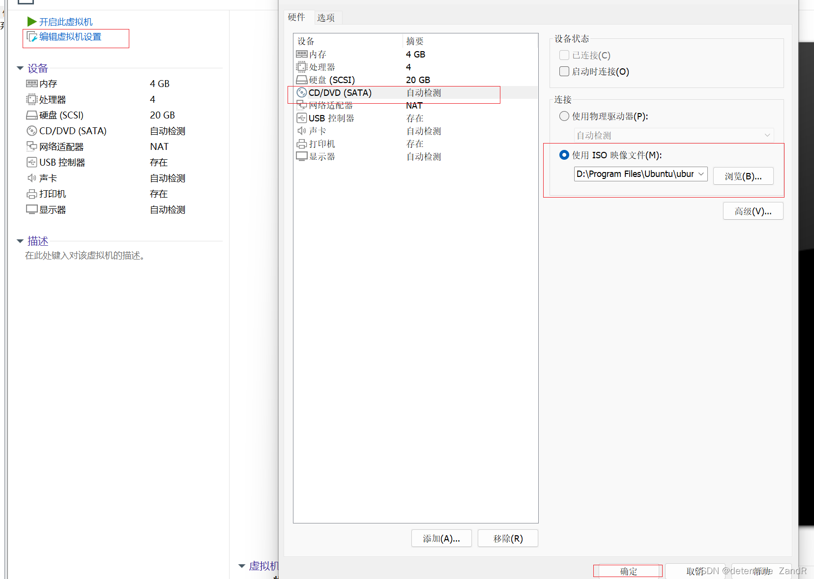Select CD/DVD (SATA) row in dialog
Viewport: 814px width, 579px height.
[x=416, y=92]
